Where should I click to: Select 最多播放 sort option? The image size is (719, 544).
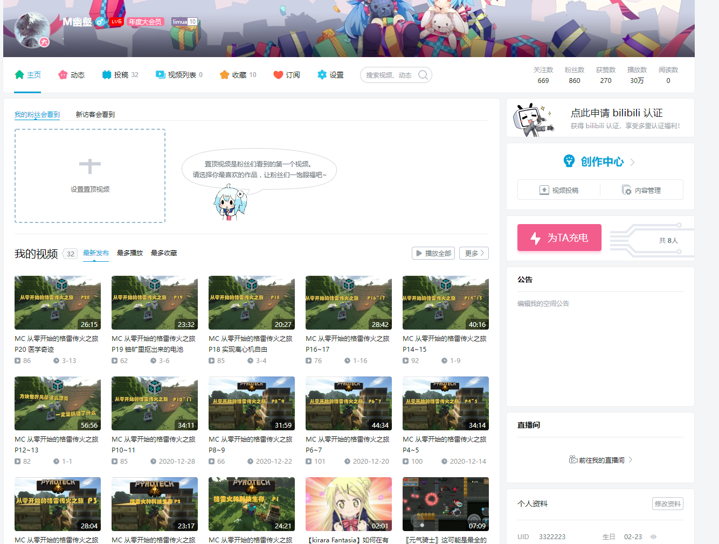pyautogui.click(x=130, y=253)
